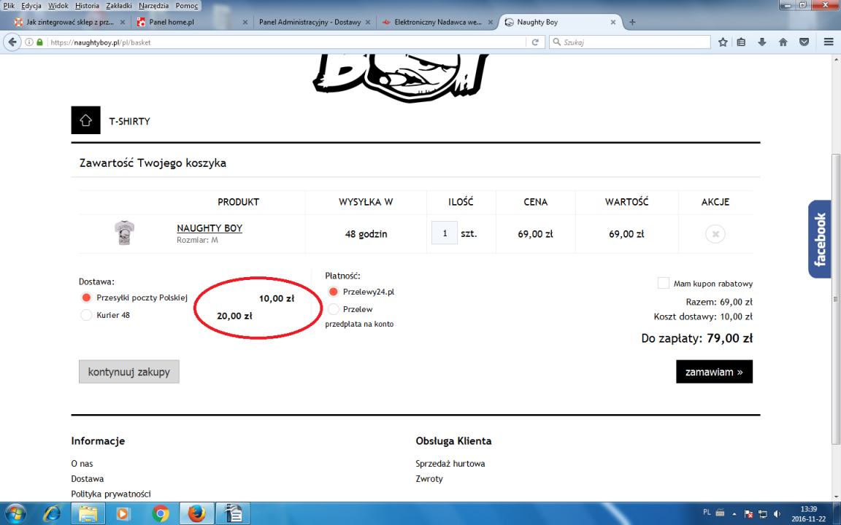Open the media player taskbar icon
The width and height of the screenshot is (841, 525).
[123, 514]
